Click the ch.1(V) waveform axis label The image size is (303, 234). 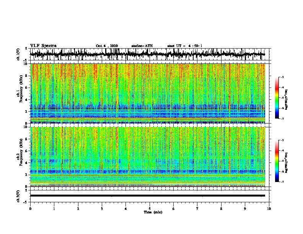[x=18, y=54]
